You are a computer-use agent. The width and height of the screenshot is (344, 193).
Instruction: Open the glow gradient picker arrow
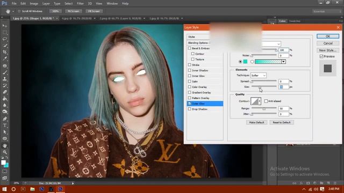coord(283,62)
